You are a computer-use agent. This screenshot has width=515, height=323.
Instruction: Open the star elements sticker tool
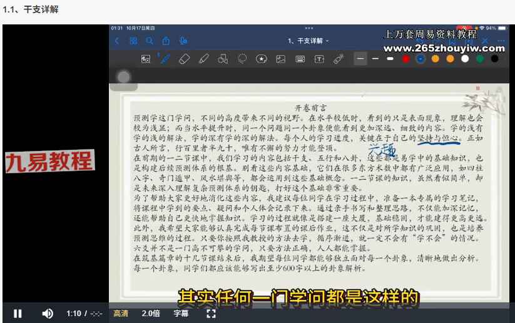click(x=262, y=59)
